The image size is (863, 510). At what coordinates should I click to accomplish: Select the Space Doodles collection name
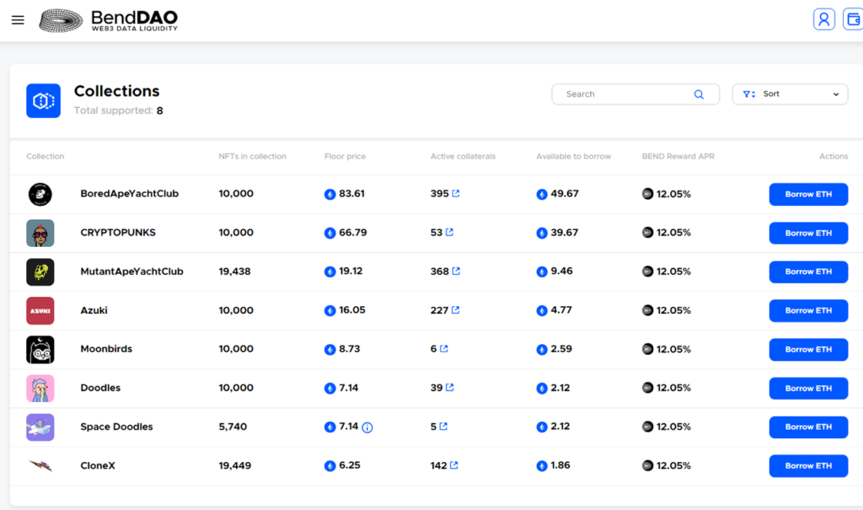pyautogui.click(x=116, y=427)
